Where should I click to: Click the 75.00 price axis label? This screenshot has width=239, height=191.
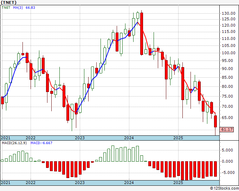click(227, 96)
